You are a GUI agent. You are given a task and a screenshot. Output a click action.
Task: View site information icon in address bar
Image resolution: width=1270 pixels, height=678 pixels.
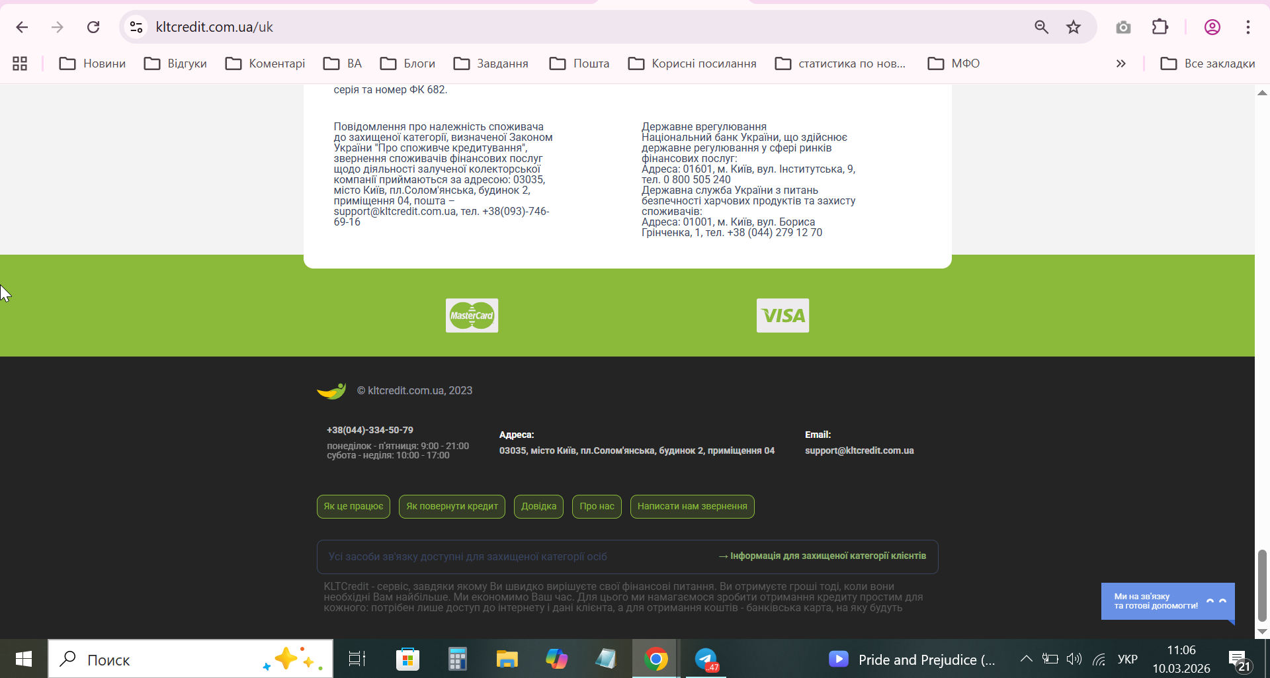point(136,27)
